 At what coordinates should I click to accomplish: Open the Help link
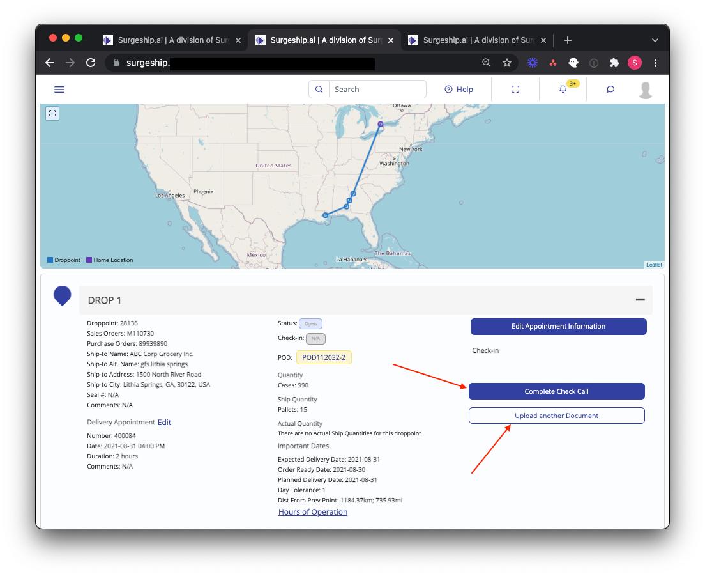point(459,89)
